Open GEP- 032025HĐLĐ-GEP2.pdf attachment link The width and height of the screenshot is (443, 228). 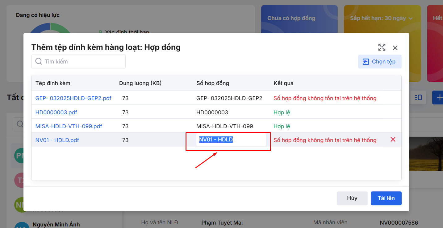(x=73, y=98)
